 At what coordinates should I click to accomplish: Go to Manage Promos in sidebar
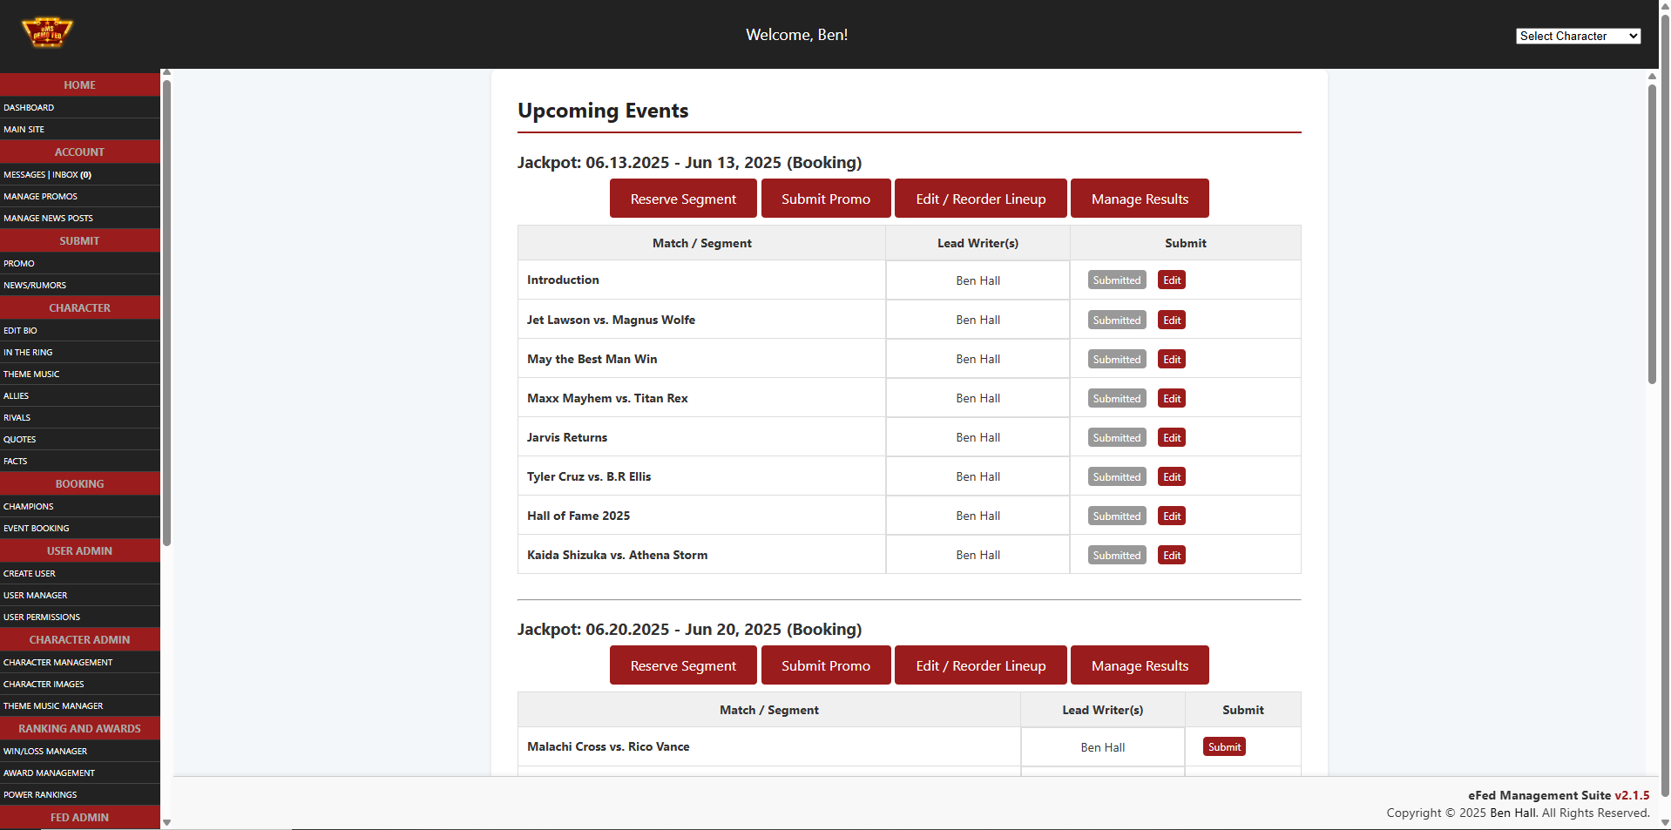(x=40, y=197)
